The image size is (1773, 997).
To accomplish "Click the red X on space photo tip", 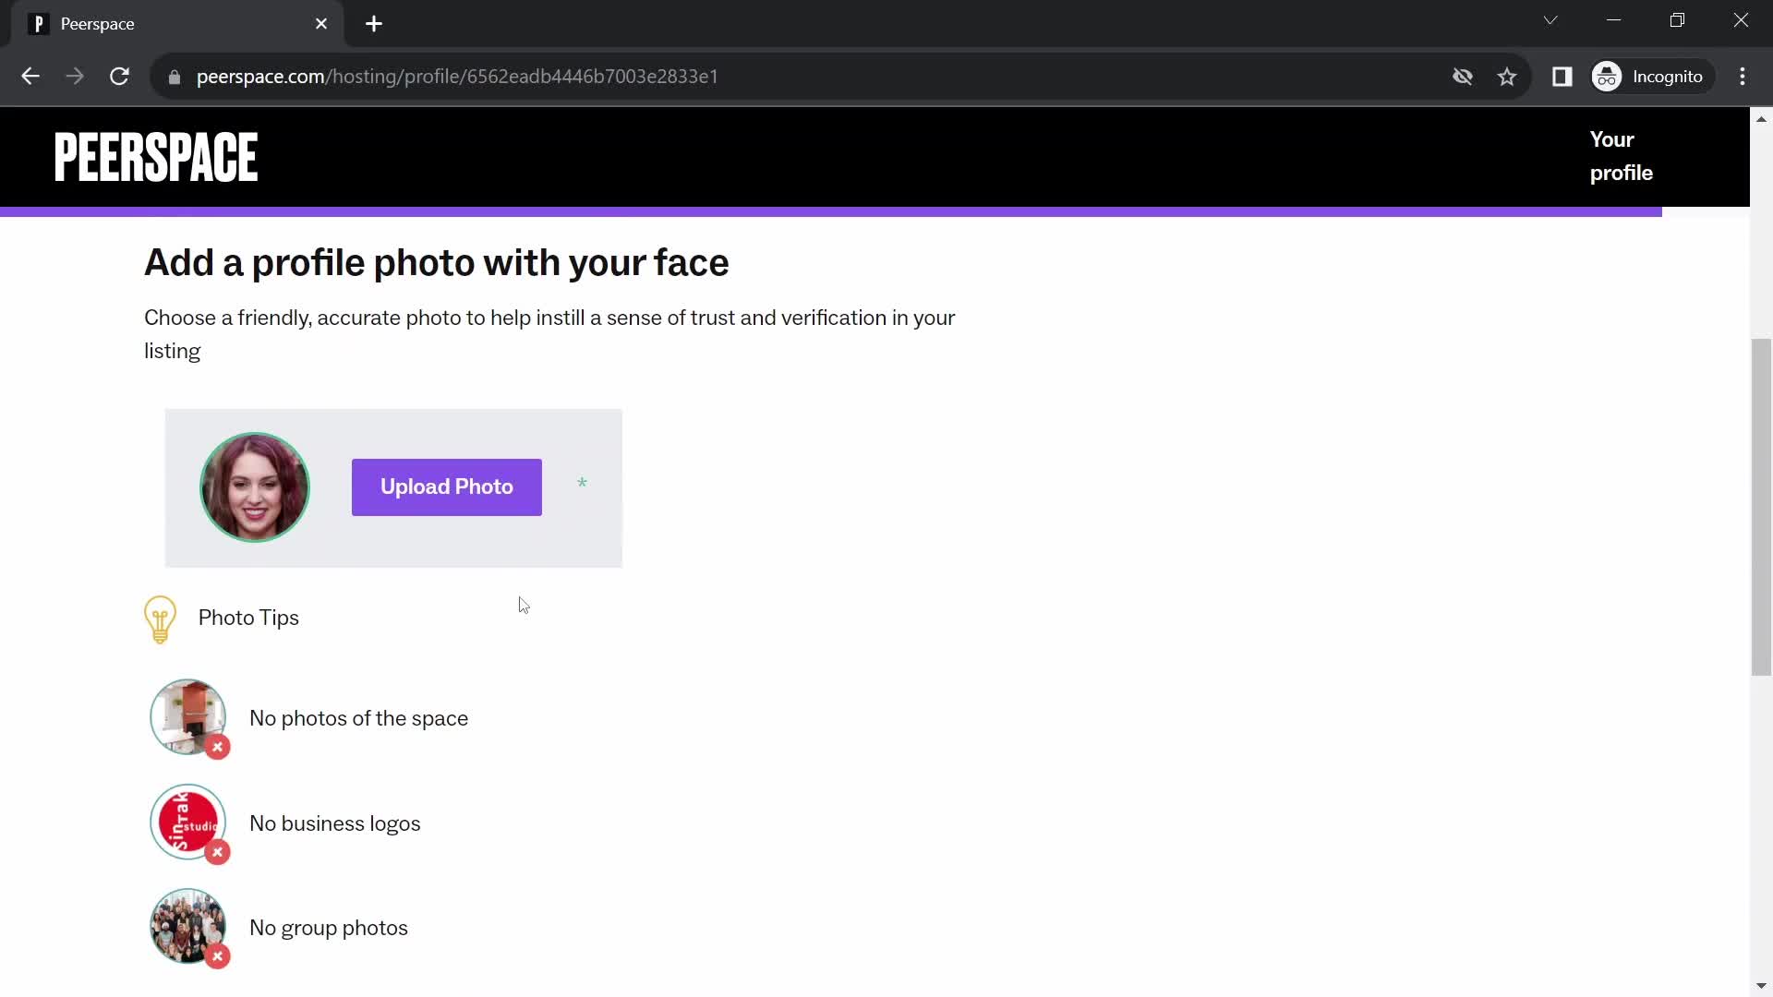I will click(217, 746).
